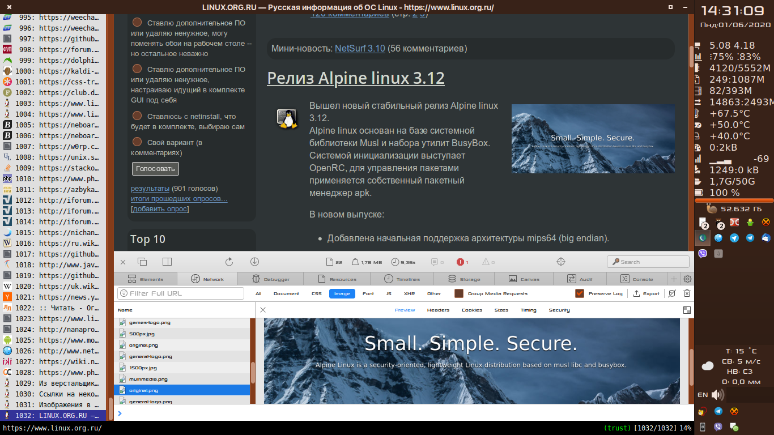Screen dimensions: 774x435
Task: Open the Sizes detail tab
Action: coord(501,310)
